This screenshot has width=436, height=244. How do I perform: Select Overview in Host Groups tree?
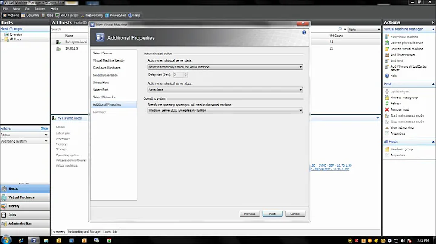pos(16,34)
